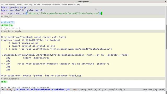Open the YASnippet menu

point(56,5)
